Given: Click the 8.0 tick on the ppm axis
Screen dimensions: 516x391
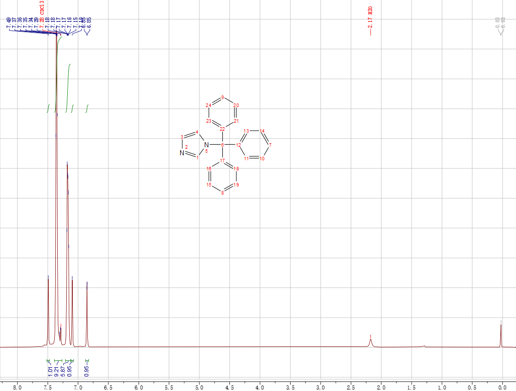Looking at the screenshot, I should [x=17, y=387].
